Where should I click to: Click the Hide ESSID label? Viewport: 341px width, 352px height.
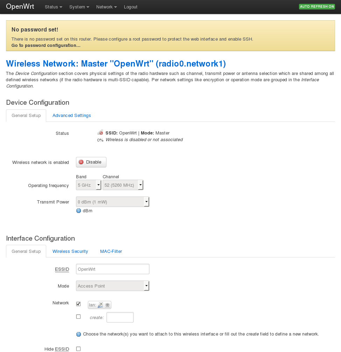[x=57, y=349]
